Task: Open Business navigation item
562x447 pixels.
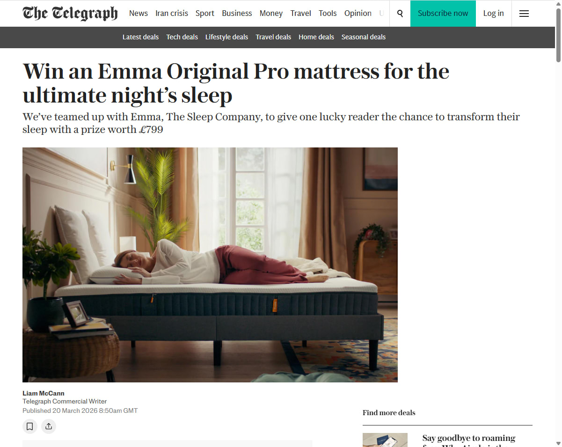Action: [x=237, y=13]
